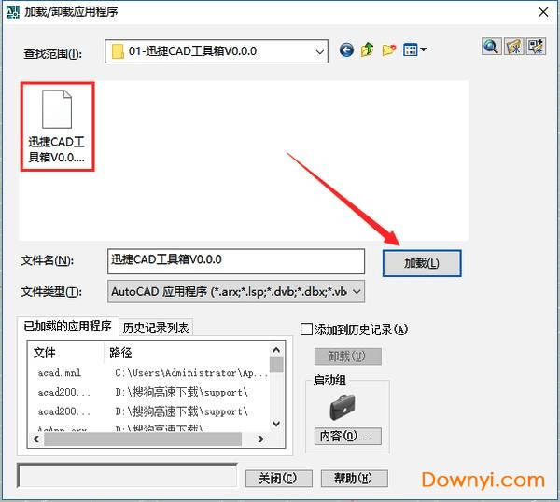
Task: Click the 帮助(H) button
Action: click(x=354, y=478)
